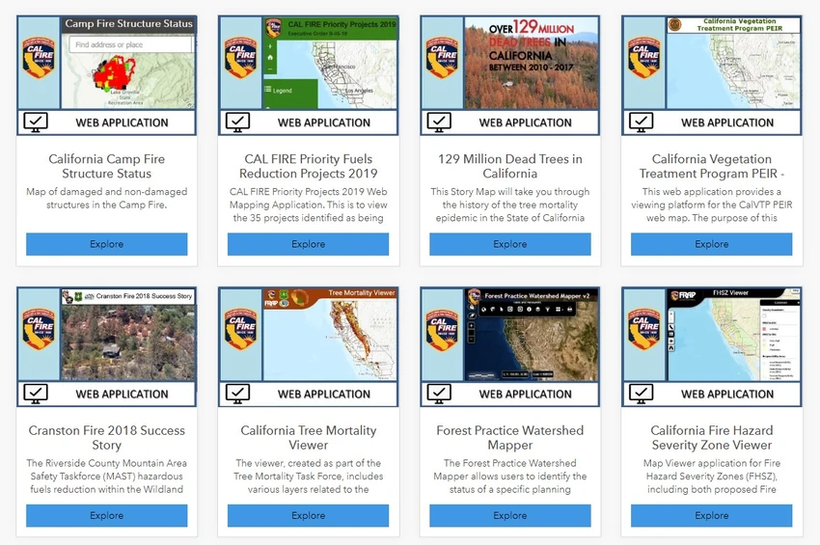Open the Tree Mortality Viewer map thumbnail
The height and width of the screenshot is (545, 820).
pos(330,334)
